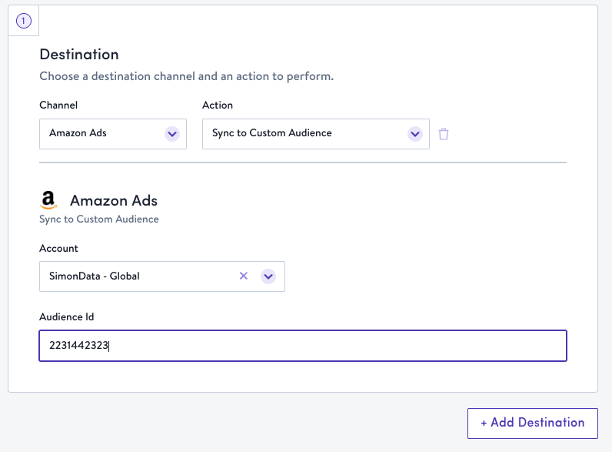Click the Destination heading text
The height and width of the screenshot is (452, 612).
click(79, 55)
